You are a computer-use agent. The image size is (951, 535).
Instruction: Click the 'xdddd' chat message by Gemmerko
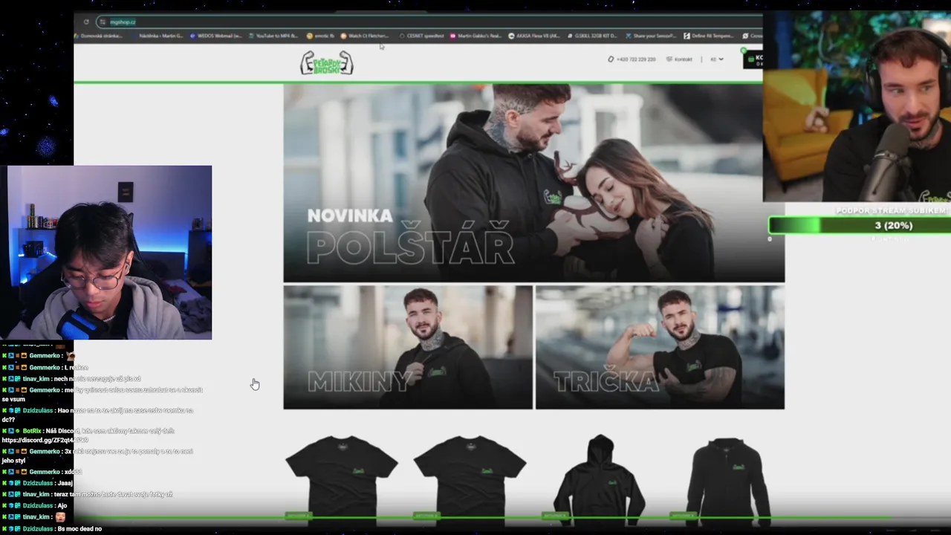click(74, 472)
